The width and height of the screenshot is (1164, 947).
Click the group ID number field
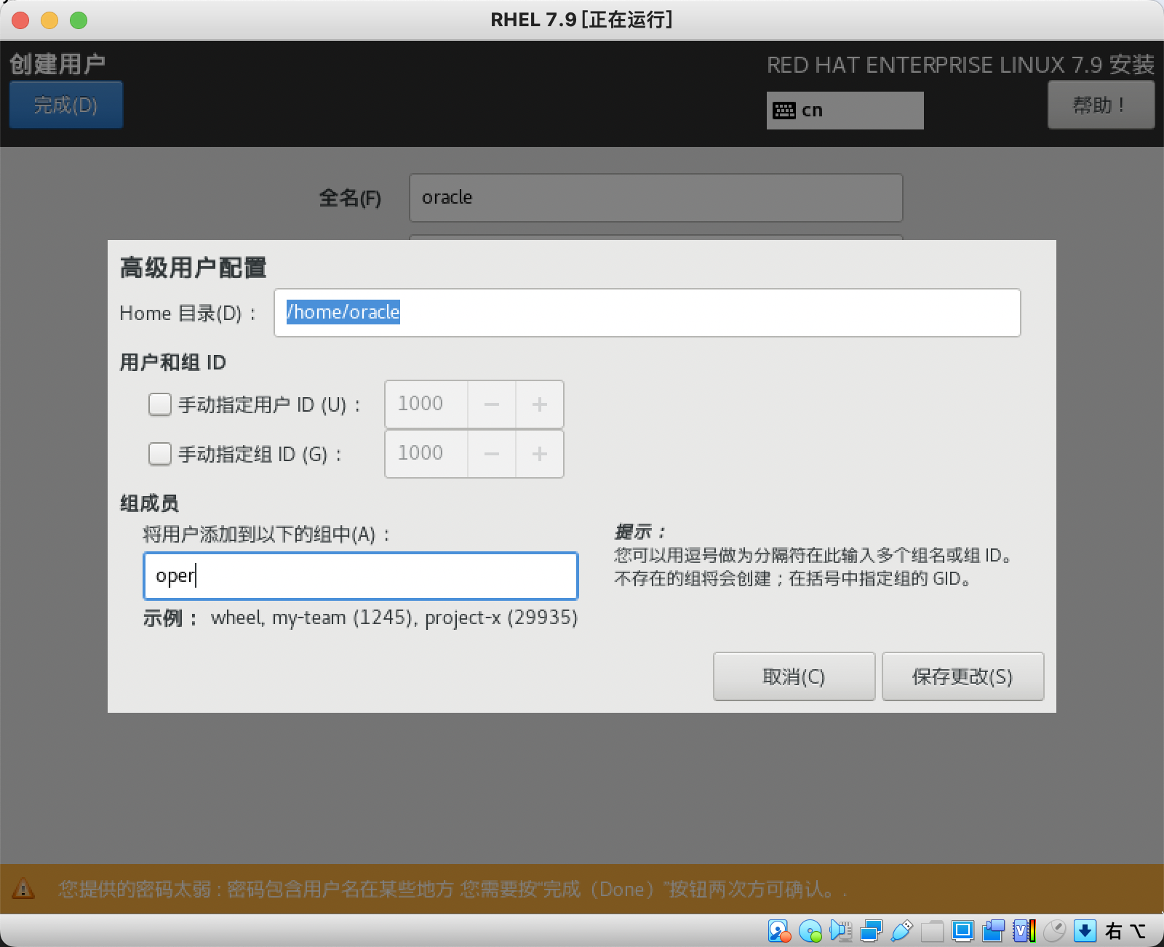pyautogui.click(x=426, y=454)
